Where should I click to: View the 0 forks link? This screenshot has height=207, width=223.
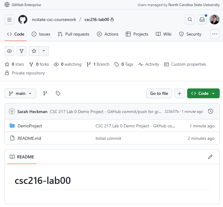point(39,64)
